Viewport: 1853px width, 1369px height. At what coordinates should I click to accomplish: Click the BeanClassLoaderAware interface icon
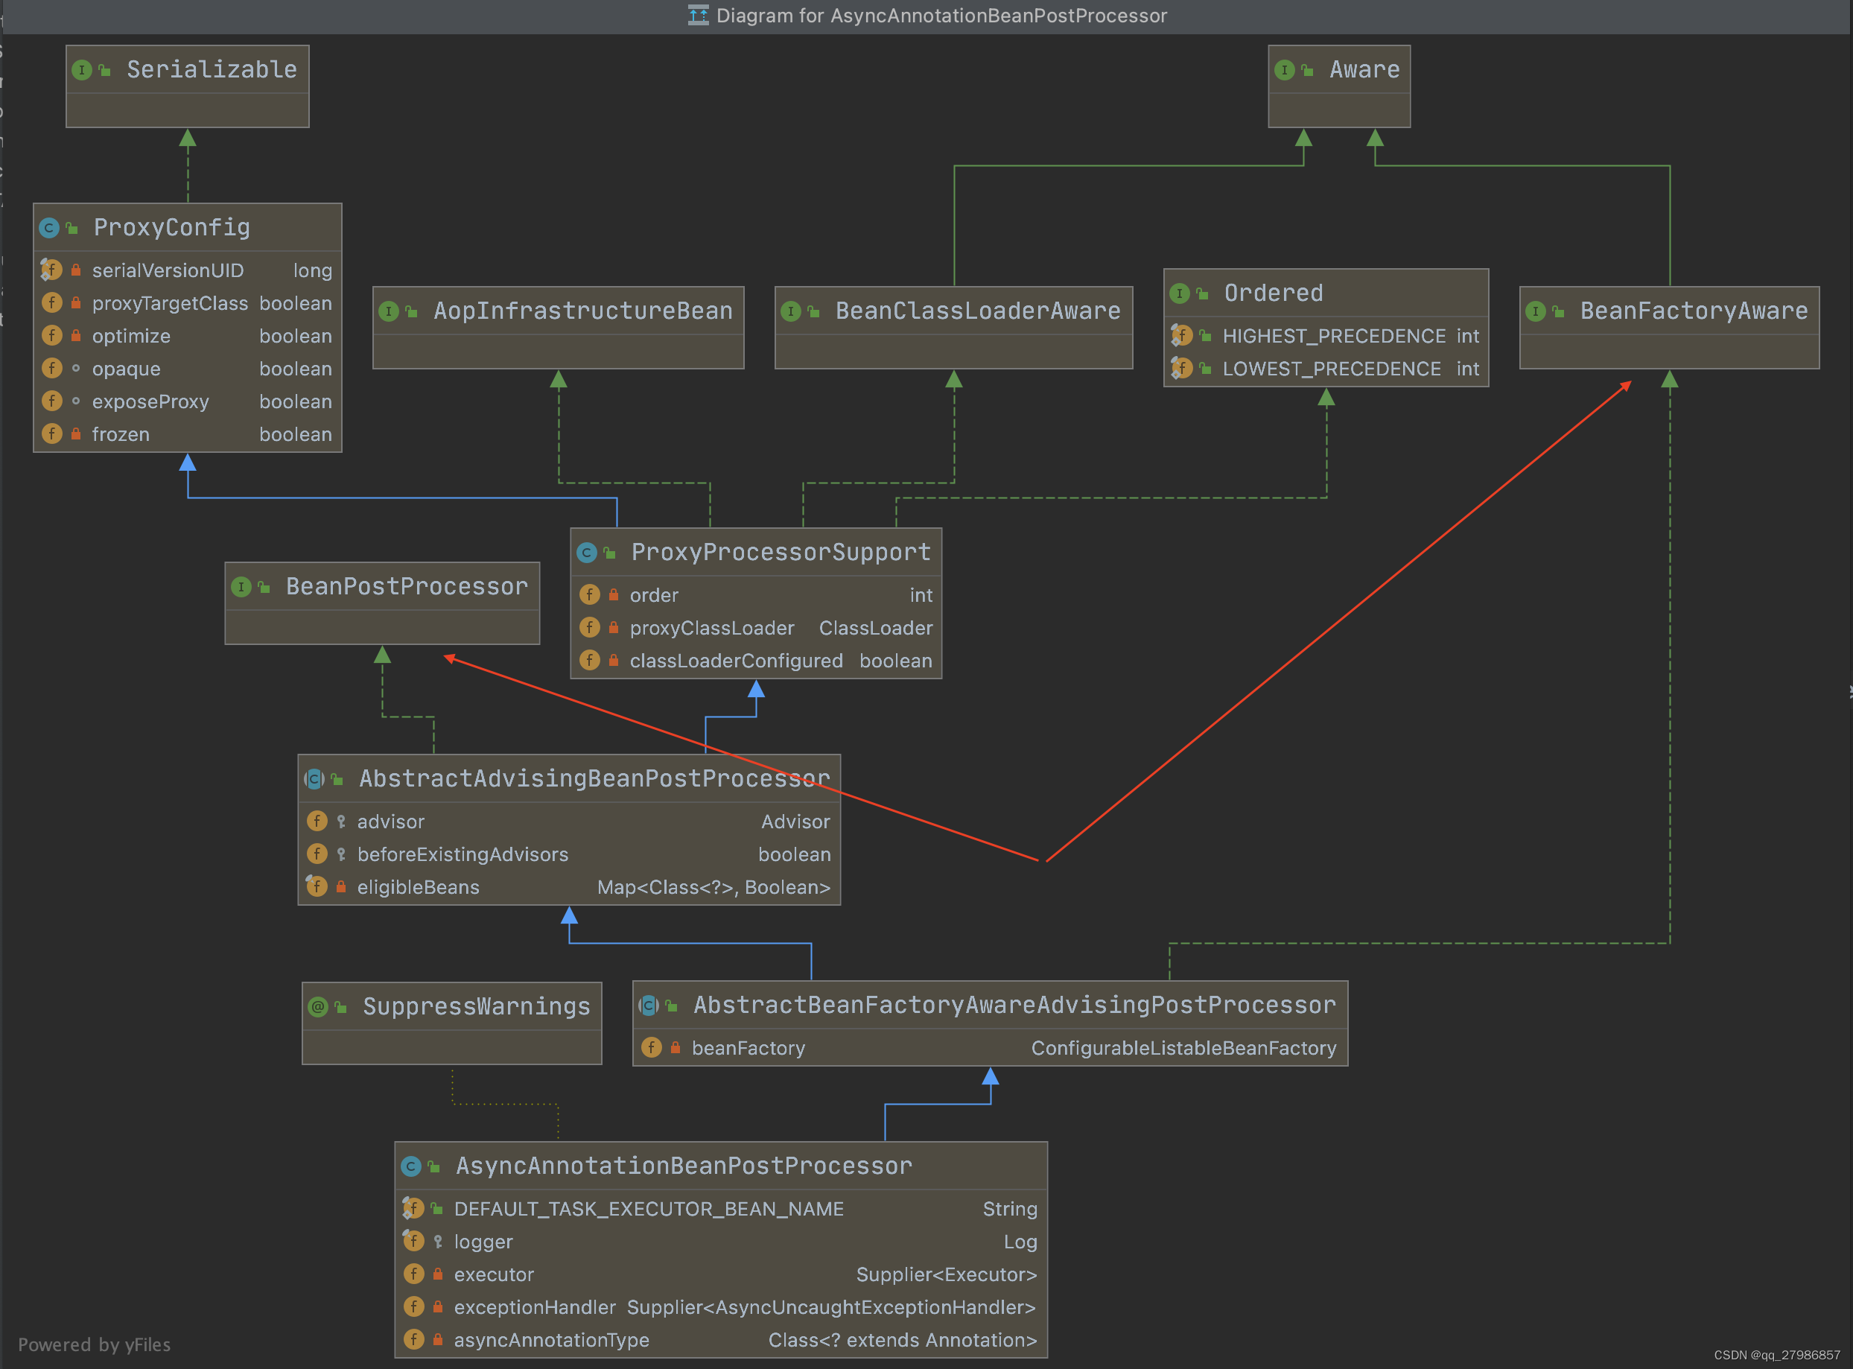click(x=791, y=311)
